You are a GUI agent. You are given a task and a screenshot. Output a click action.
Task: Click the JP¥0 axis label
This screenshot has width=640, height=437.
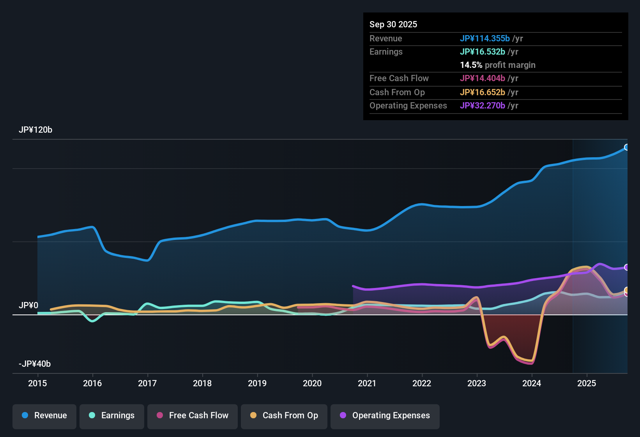[x=29, y=305]
